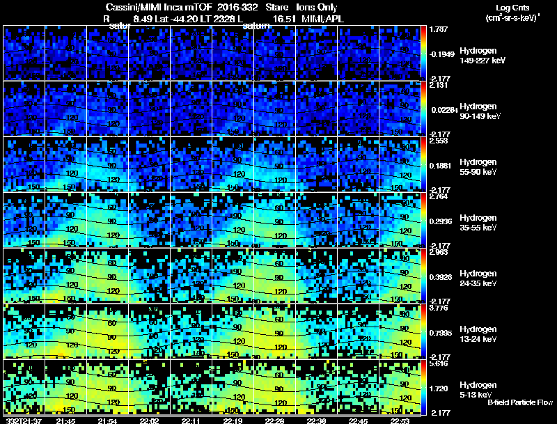Open the 90-149 keV panel at 22:36
The width and height of the screenshot is (557, 424).
click(316, 109)
